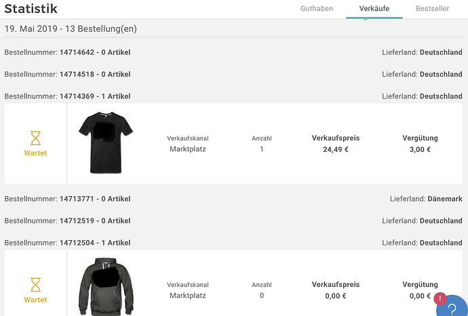468x316 pixels.
Task: Click the hourglass icon on order 14712504
Action: (35, 285)
